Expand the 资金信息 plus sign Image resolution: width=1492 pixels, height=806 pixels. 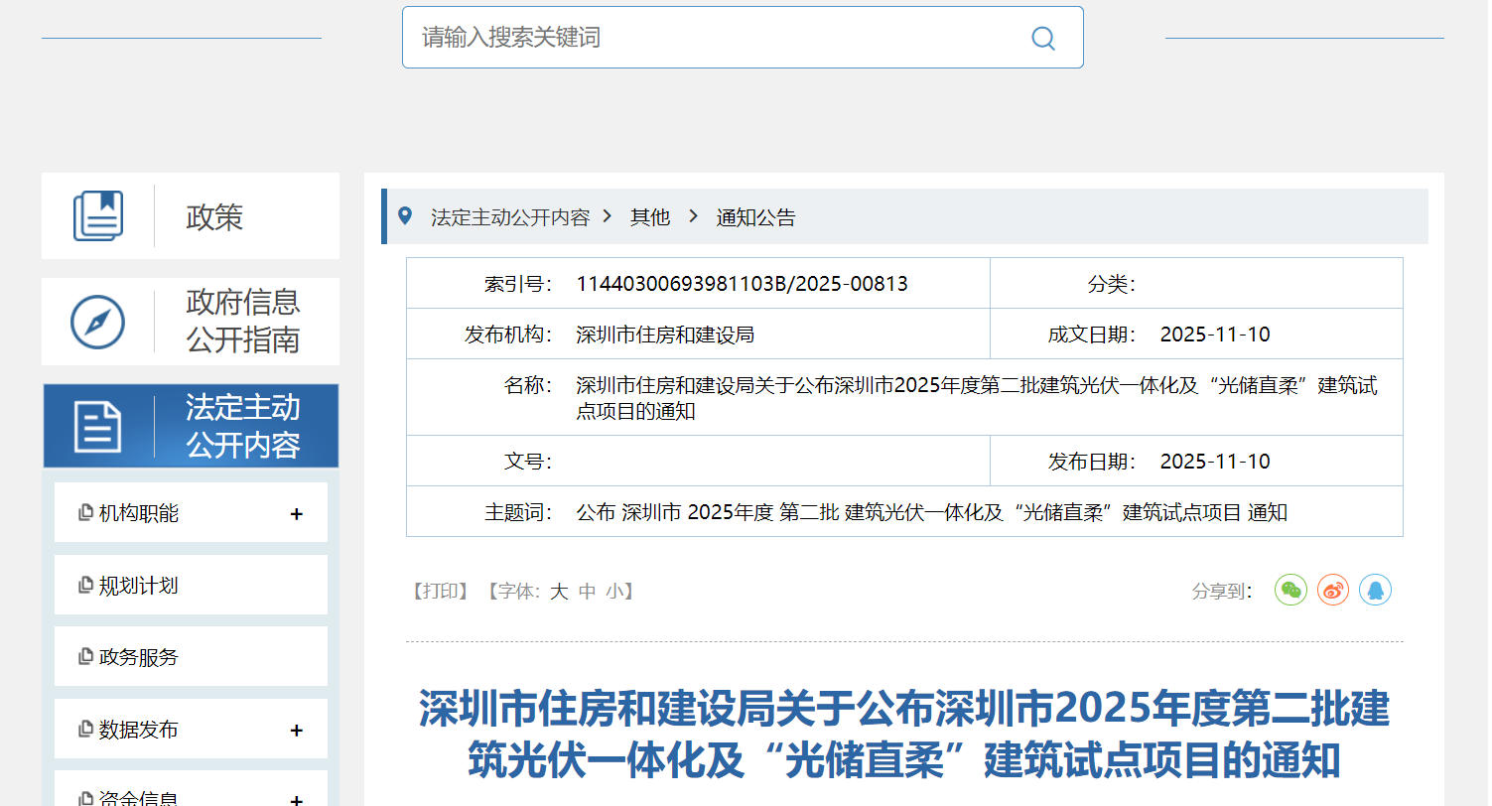(296, 799)
